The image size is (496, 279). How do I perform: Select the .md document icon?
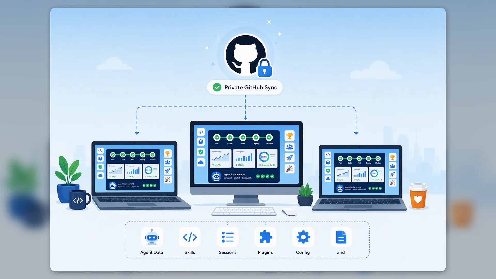[341, 237]
